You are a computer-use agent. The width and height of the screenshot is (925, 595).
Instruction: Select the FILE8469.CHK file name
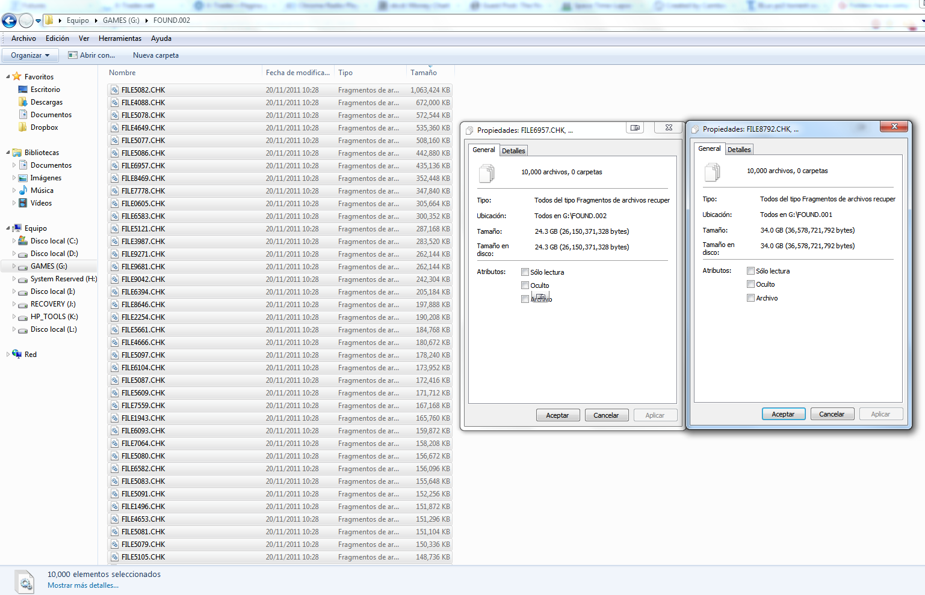click(143, 178)
